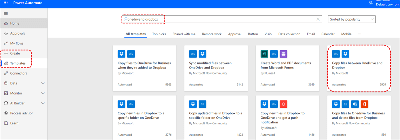Show more template categories with ellipsis

click(x=359, y=34)
